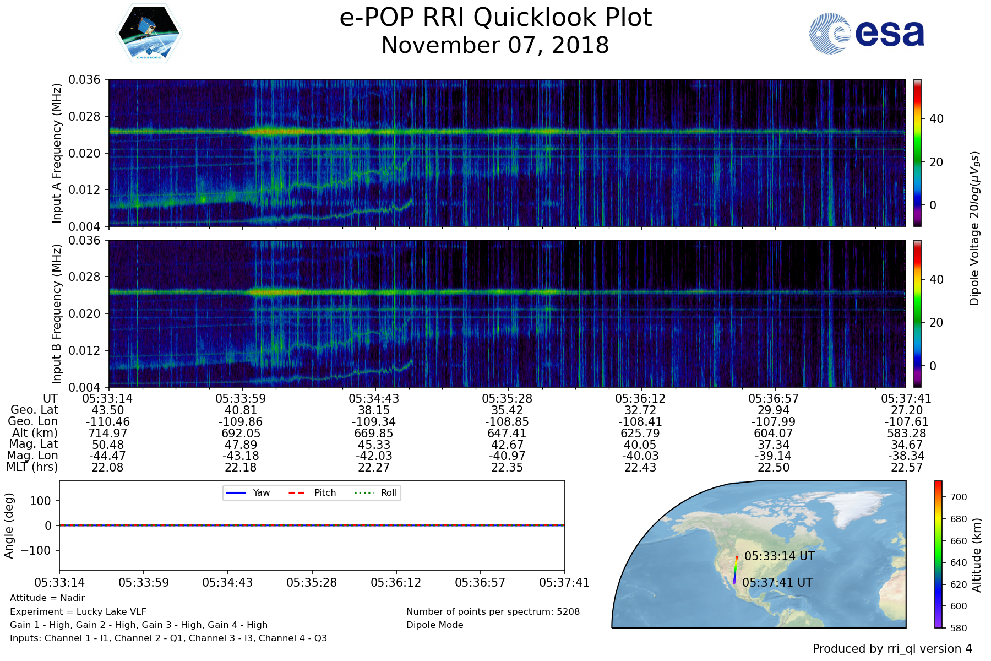The width and height of the screenshot is (991, 661).
Task: Click the Input A spectrogram plot
Action: (x=507, y=153)
